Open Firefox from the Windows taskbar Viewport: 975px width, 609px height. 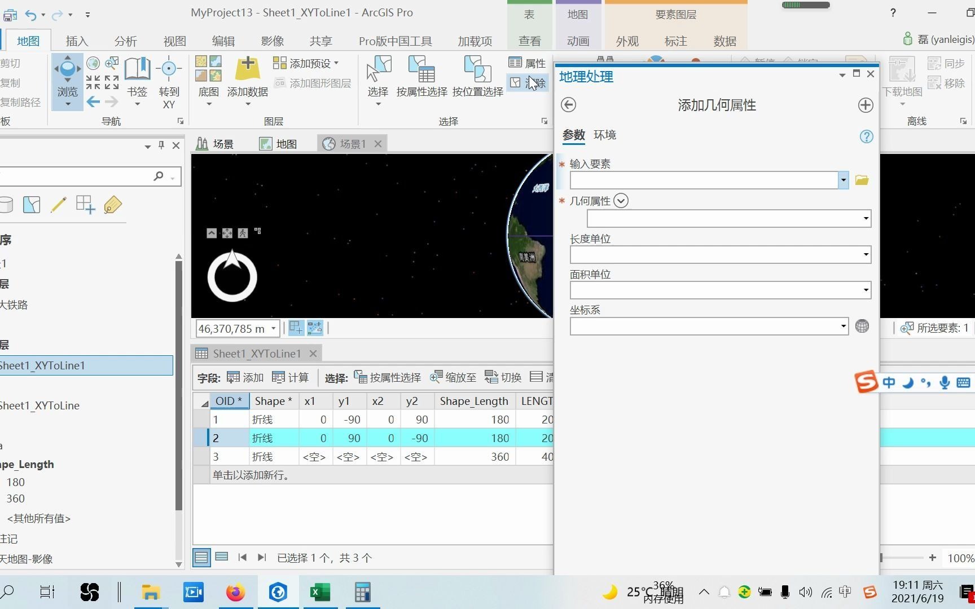point(235,592)
